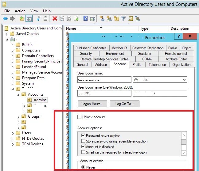Click the pre-Windows 2000 username field
Screen dimensions: 199x171
(x=160, y=93)
